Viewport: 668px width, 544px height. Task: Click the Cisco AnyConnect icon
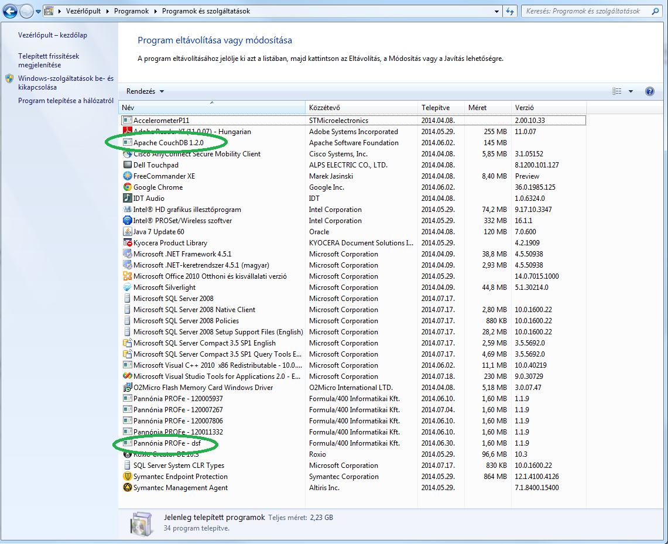coord(127,153)
